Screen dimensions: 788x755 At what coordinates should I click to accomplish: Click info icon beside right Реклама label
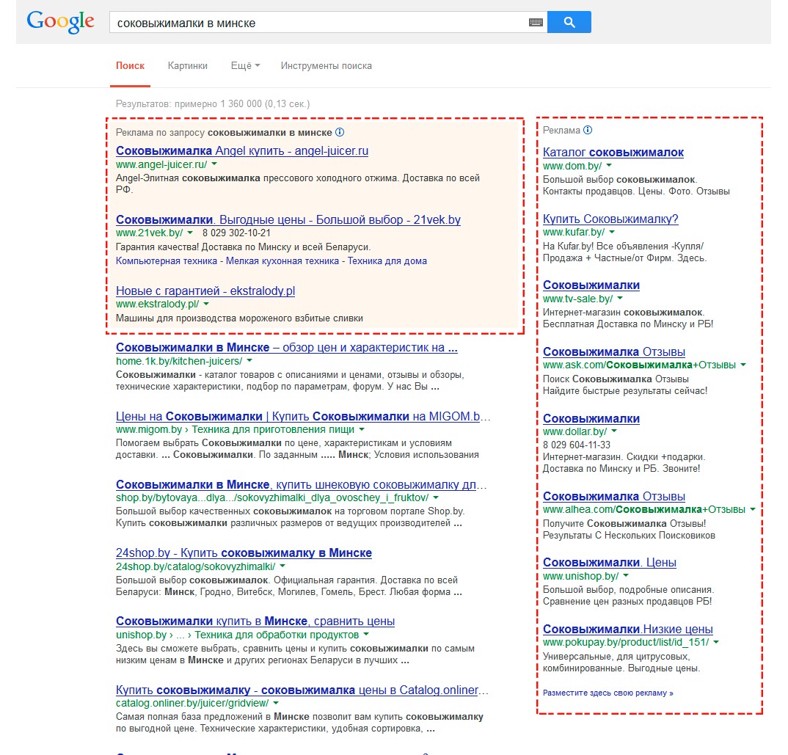[x=588, y=130]
